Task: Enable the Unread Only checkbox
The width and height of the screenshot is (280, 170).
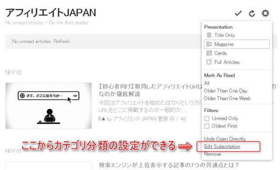Action: pyautogui.click(x=206, y=118)
